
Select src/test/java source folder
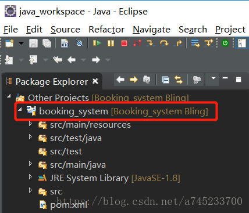[70, 138]
